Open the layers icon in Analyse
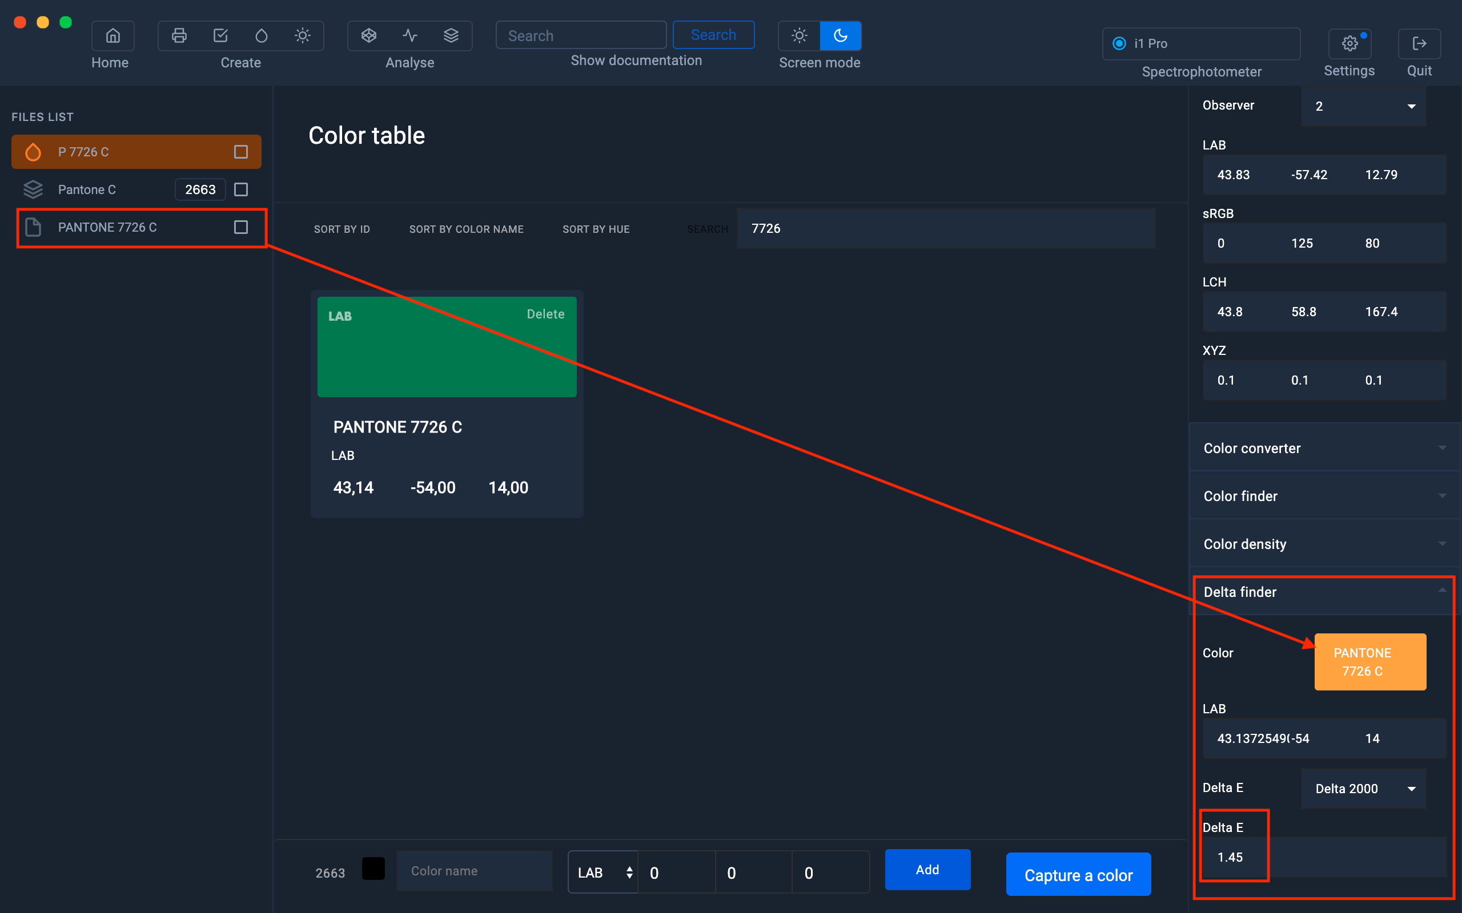The width and height of the screenshot is (1462, 913). pos(451,35)
